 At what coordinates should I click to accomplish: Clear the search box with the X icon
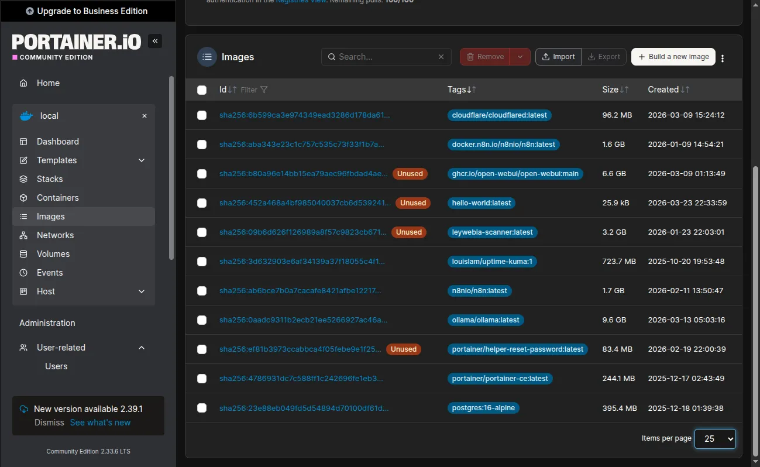point(441,57)
